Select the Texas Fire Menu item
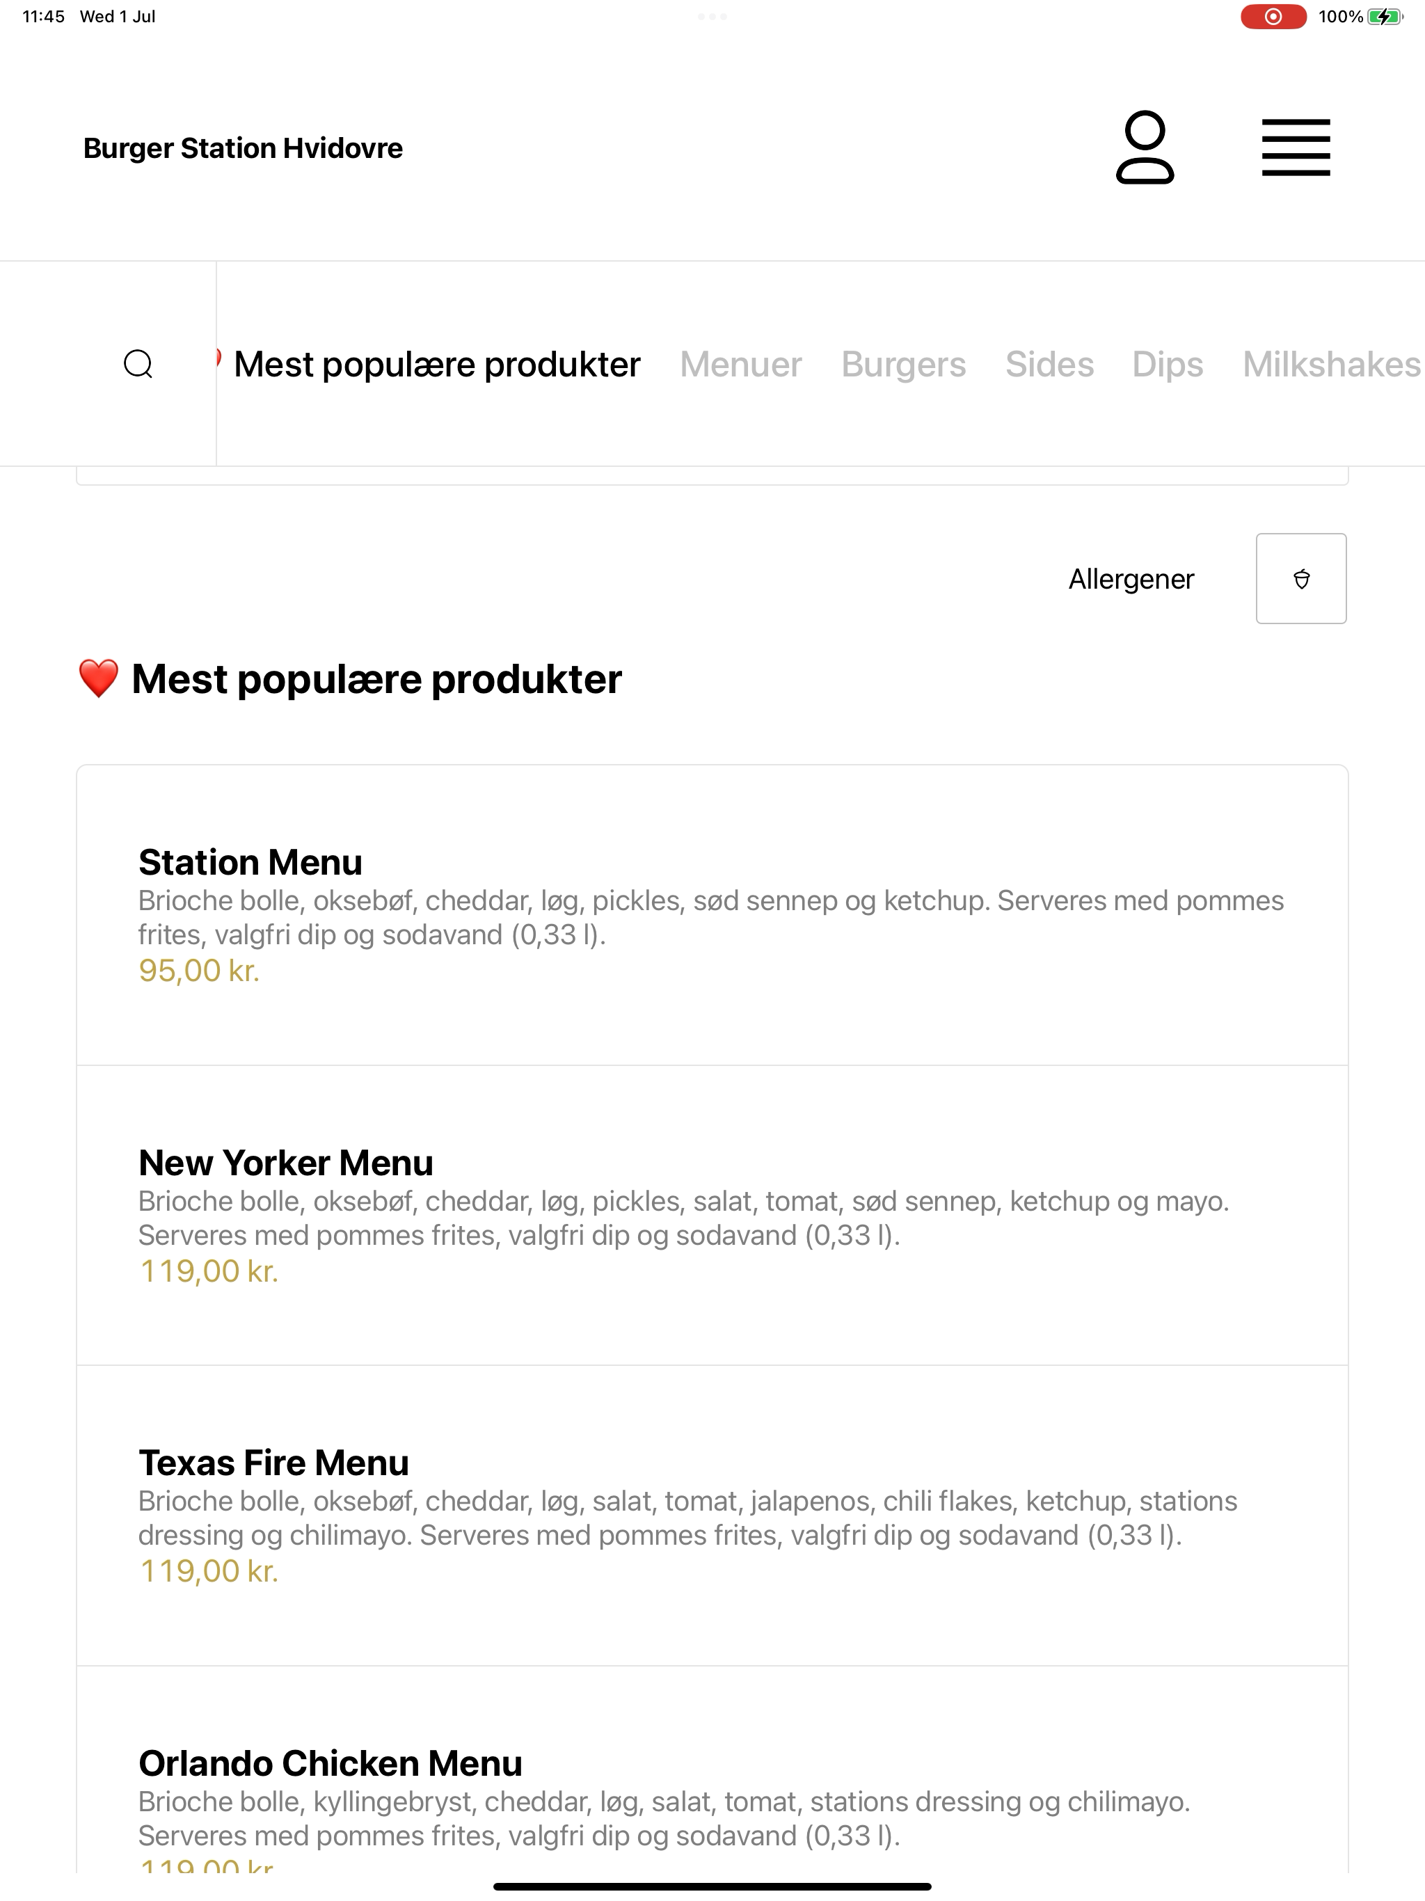Screen dimensions: 1425x1901 pos(712,1516)
